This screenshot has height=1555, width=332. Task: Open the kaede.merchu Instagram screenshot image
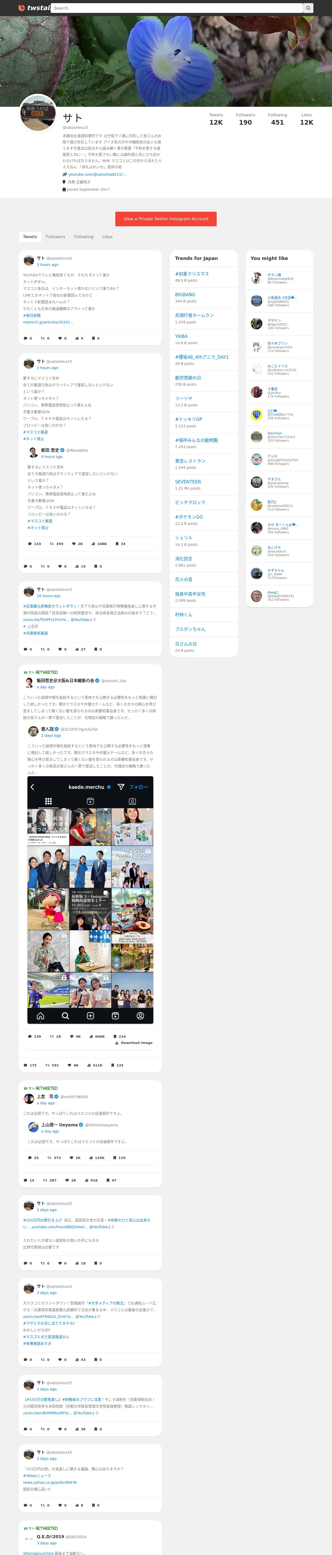pyautogui.click(x=90, y=900)
